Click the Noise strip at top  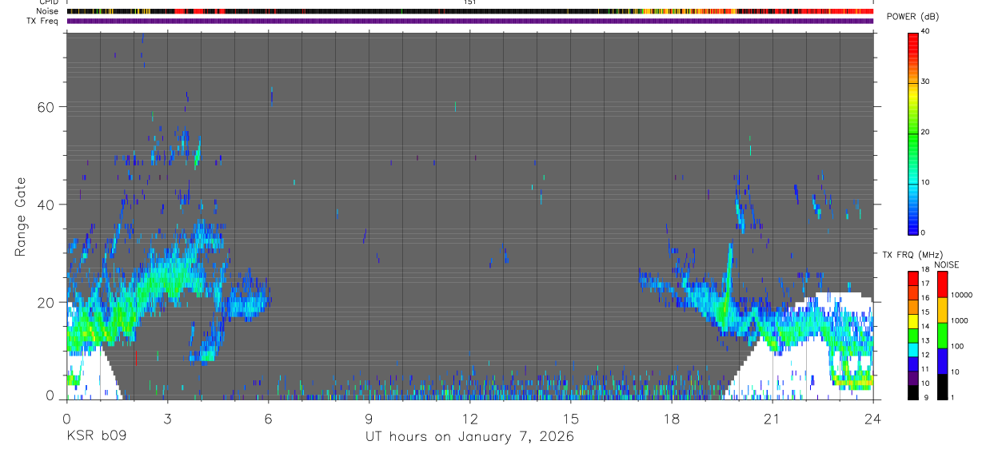[x=470, y=11]
